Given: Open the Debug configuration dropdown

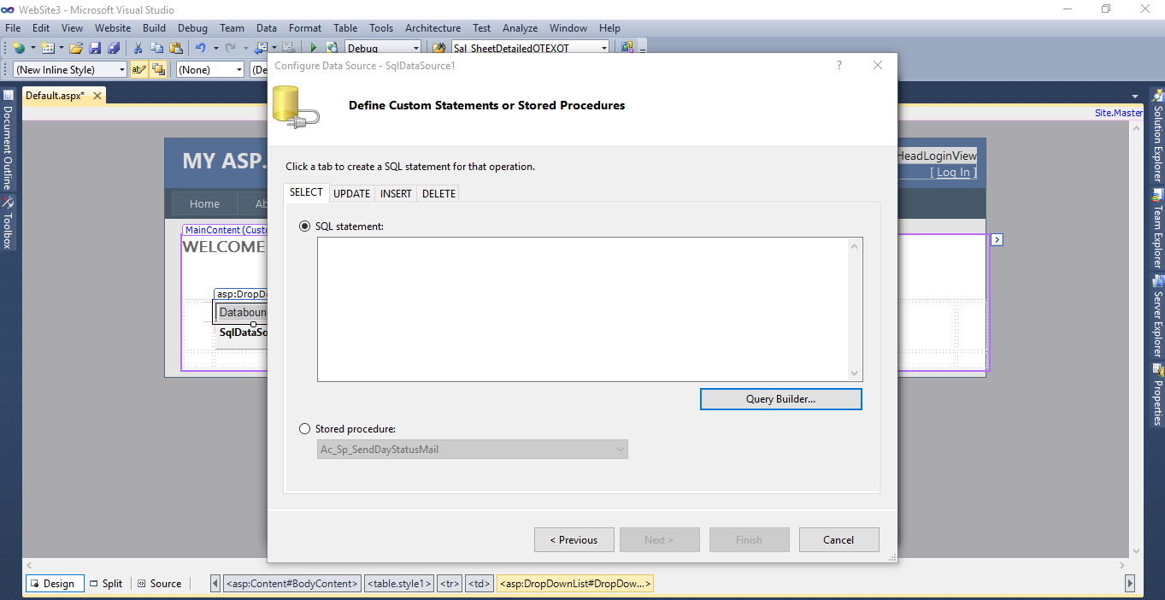Looking at the screenshot, I should (416, 48).
